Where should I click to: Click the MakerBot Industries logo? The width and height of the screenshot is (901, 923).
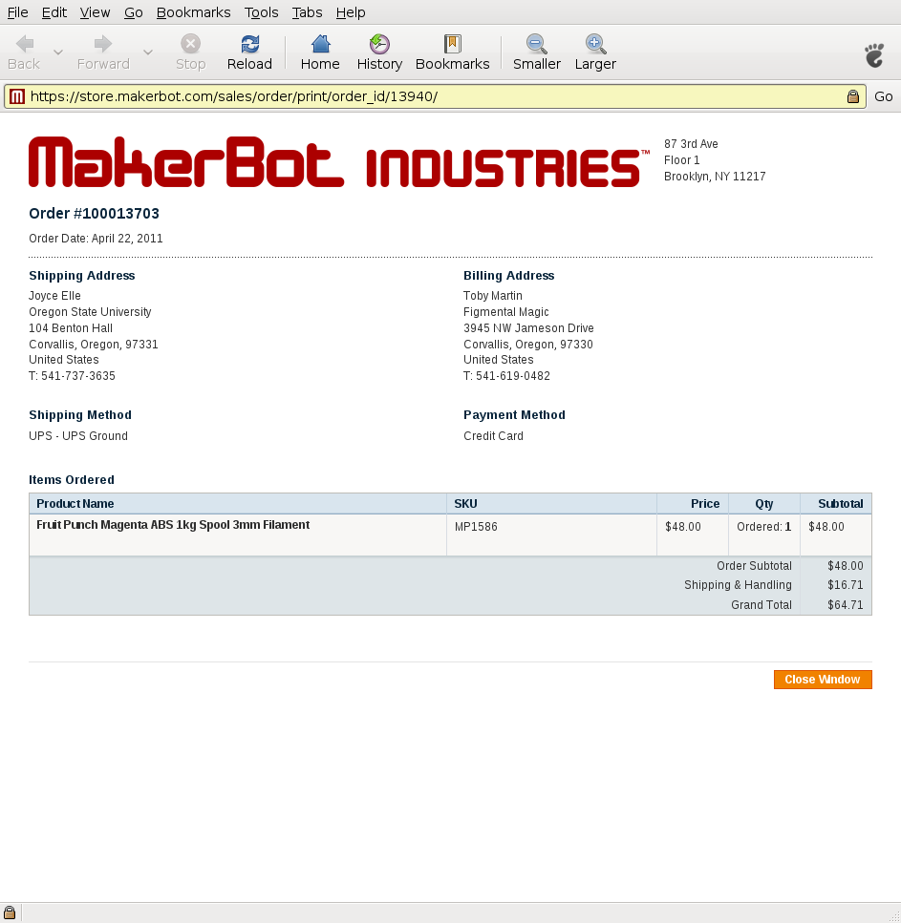click(x=339, y=162)
